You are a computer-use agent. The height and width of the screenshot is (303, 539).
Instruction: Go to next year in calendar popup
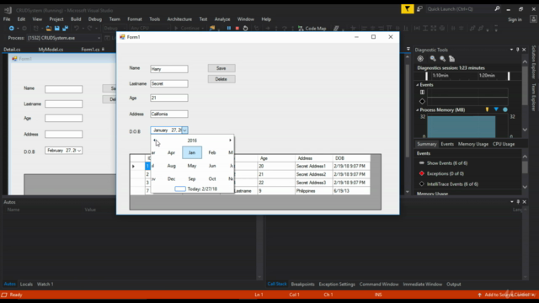click(230, 141)
